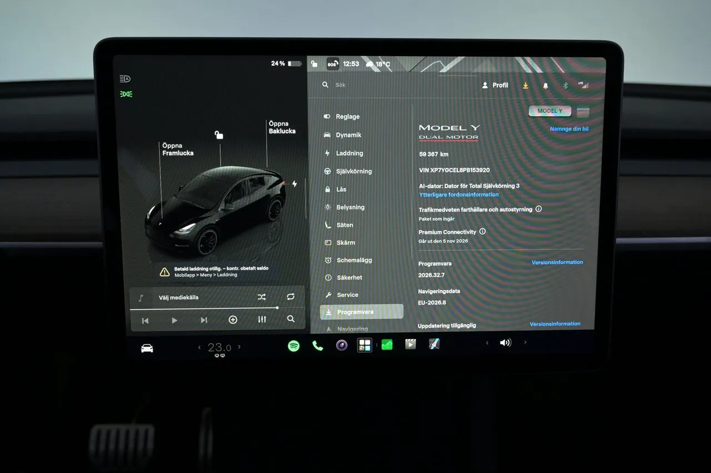Toggle the lock icon in status bar
The width and height of the screenshot is (711, 473).
[x=314, y=64]
